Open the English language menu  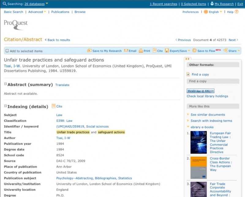[214, 12]
